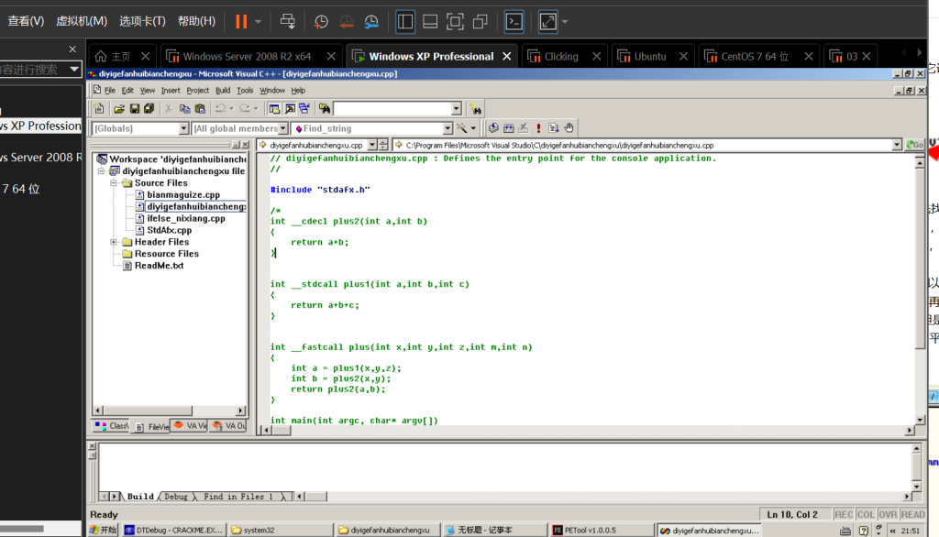This screenshot has height=537, width=939.
Task: Click the red Execute Program exclamation icon
Action: [x=539, y=128]
